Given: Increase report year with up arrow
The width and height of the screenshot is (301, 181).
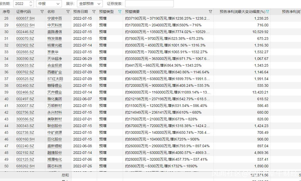Looking at the screenshot, I should point(31,2).
